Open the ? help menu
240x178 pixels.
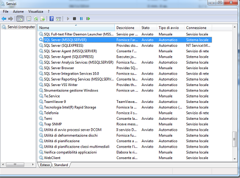49,11
